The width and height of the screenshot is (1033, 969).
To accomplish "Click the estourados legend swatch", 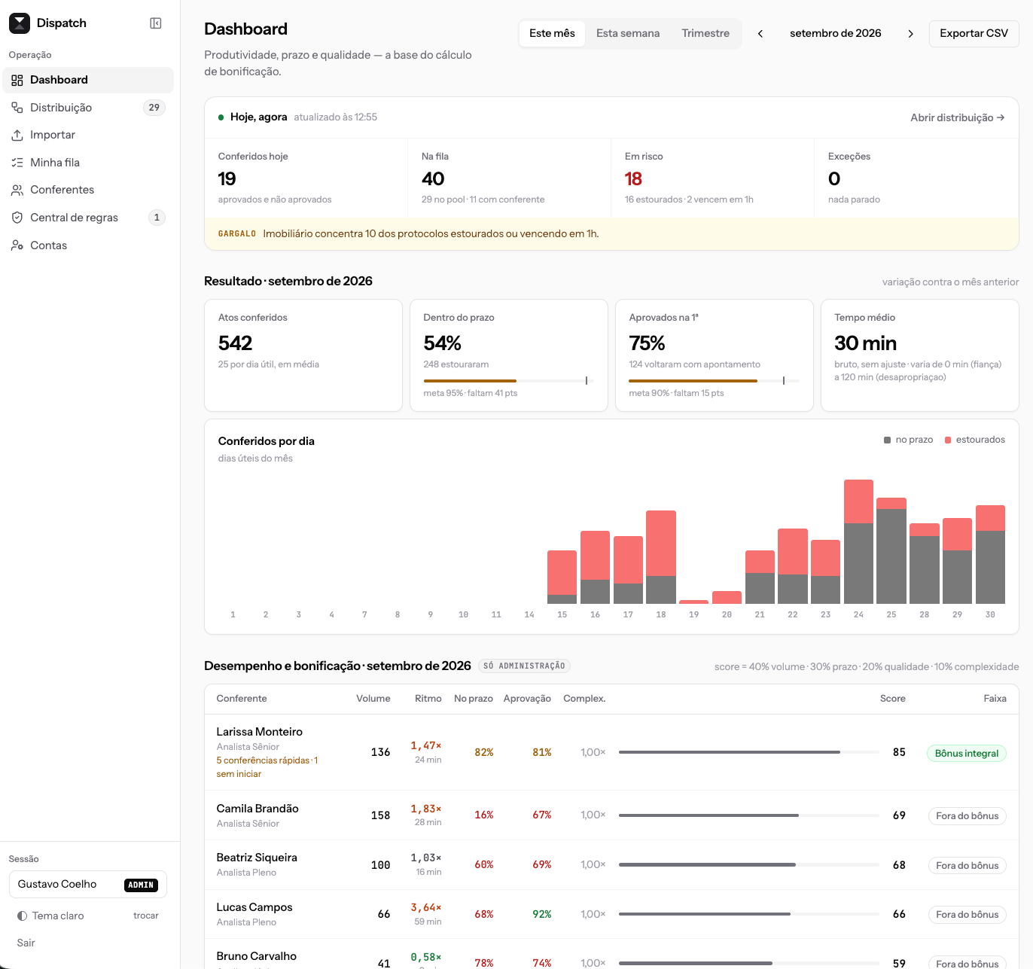I will tap(948, 440).
